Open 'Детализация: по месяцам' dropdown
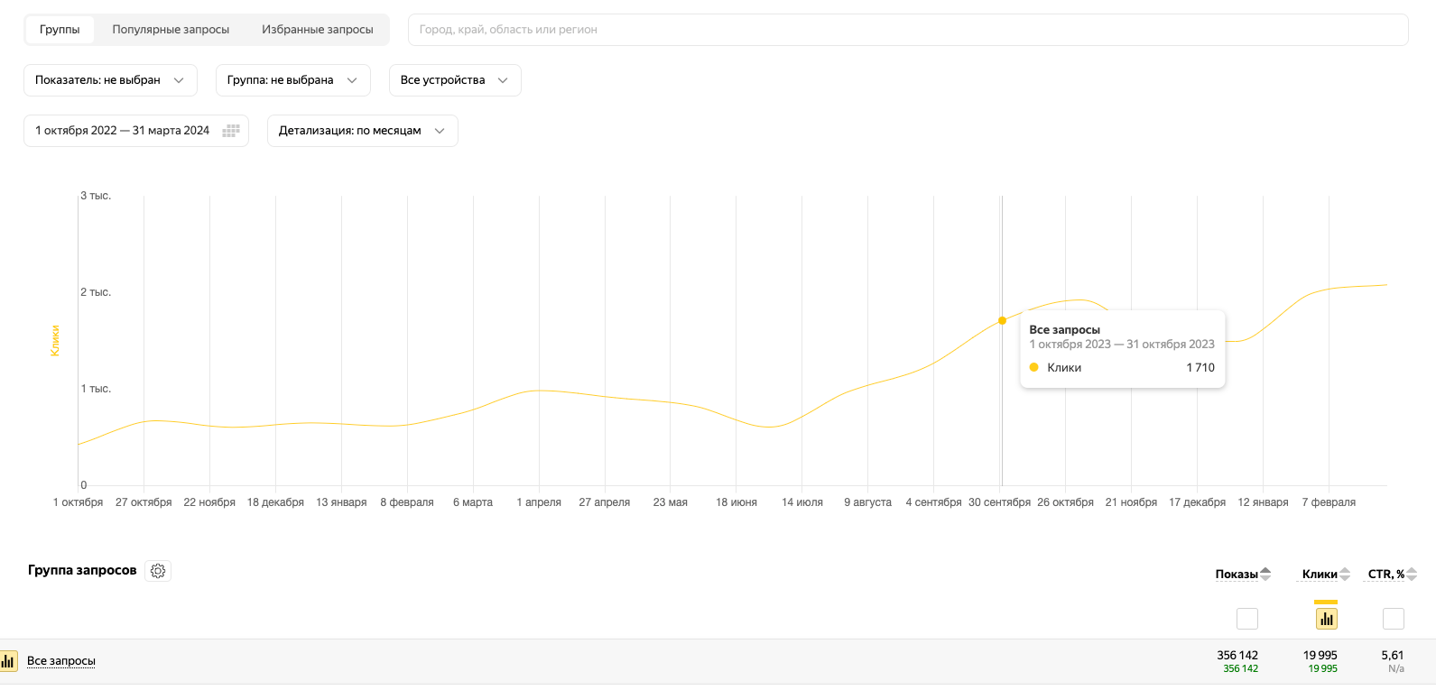Screen dimensions: 1436x690 [362, 131]
